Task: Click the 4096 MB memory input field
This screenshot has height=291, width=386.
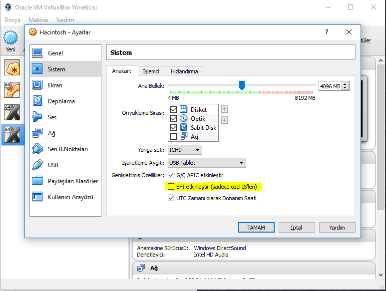Action: coord(331,86)
